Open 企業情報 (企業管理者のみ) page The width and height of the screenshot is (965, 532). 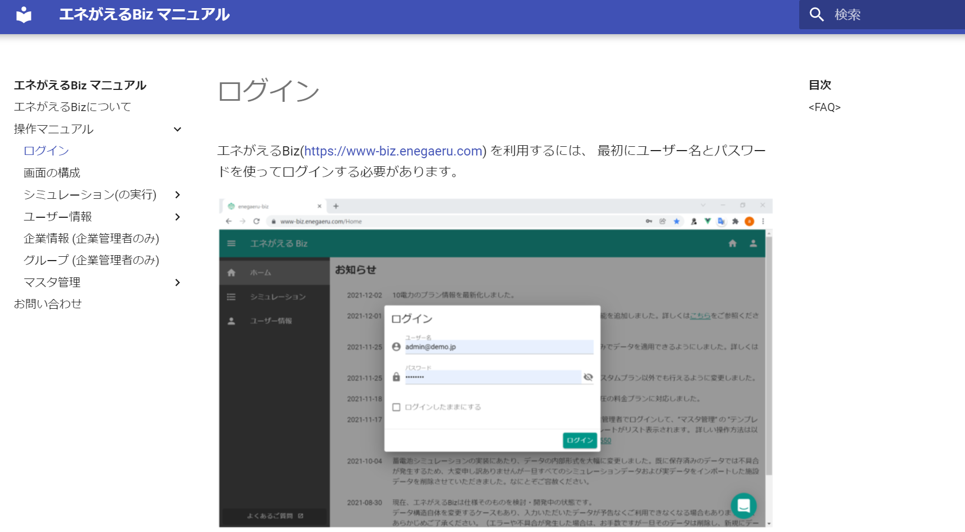point(92,238)
